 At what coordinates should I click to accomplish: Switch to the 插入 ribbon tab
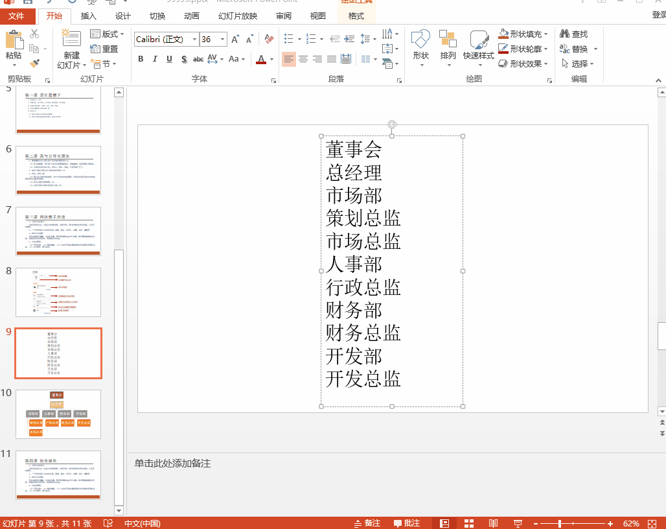89,16
